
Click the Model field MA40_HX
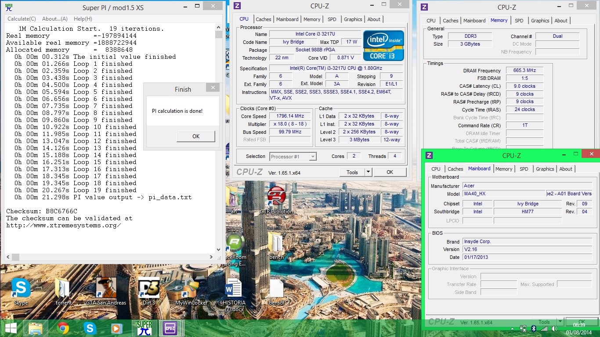point(504,194)
